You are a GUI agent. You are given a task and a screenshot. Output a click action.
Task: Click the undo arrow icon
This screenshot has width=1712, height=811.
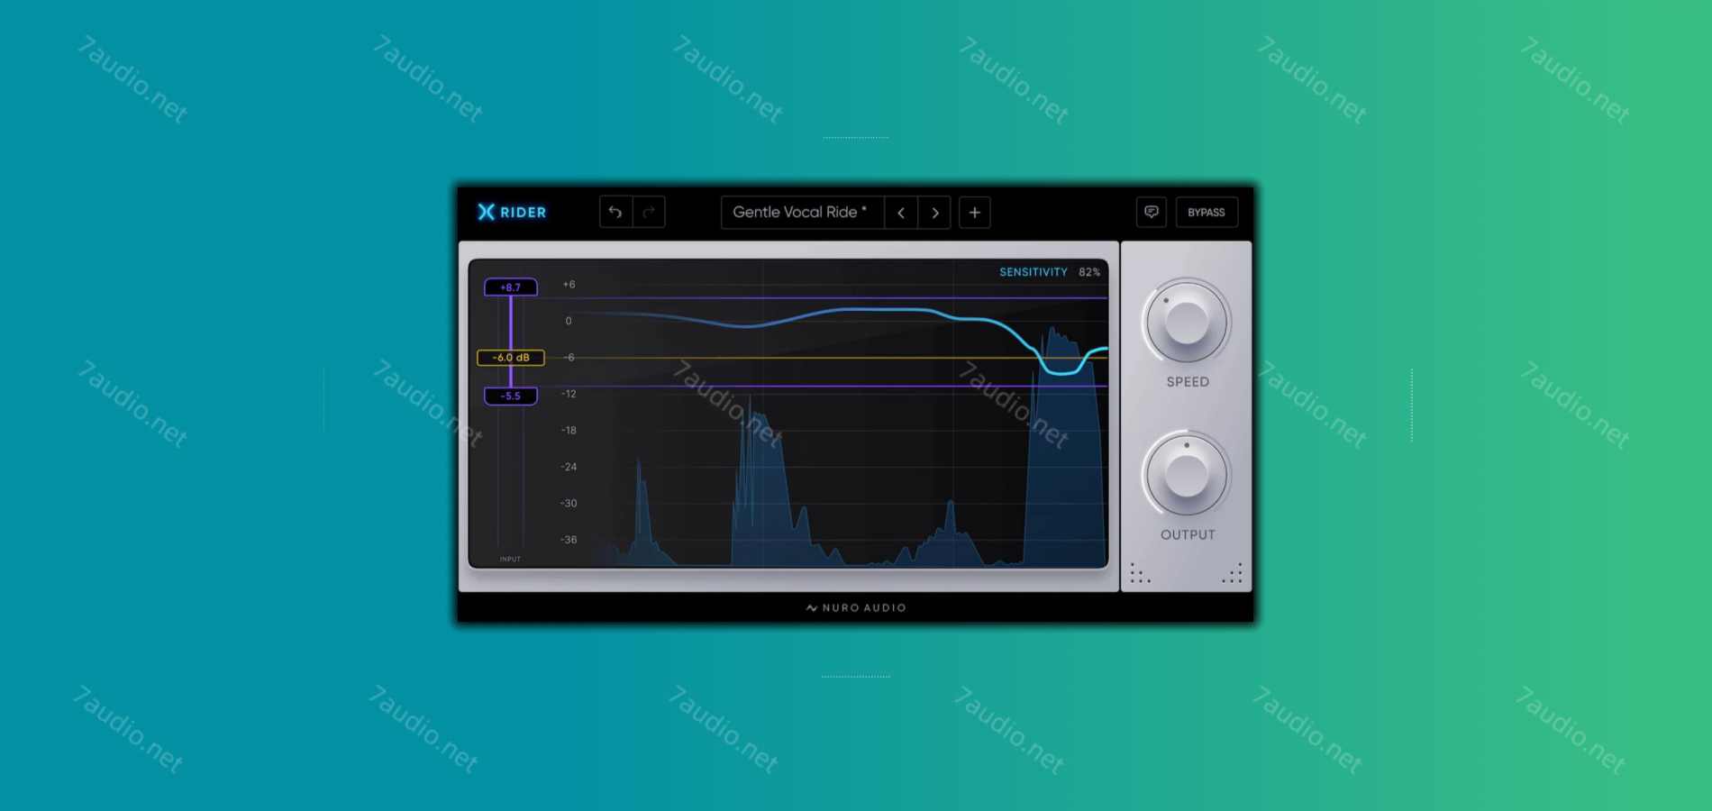coord(615,213)
